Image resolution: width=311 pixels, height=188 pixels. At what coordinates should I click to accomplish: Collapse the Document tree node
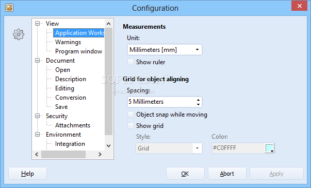coord(37,61)
